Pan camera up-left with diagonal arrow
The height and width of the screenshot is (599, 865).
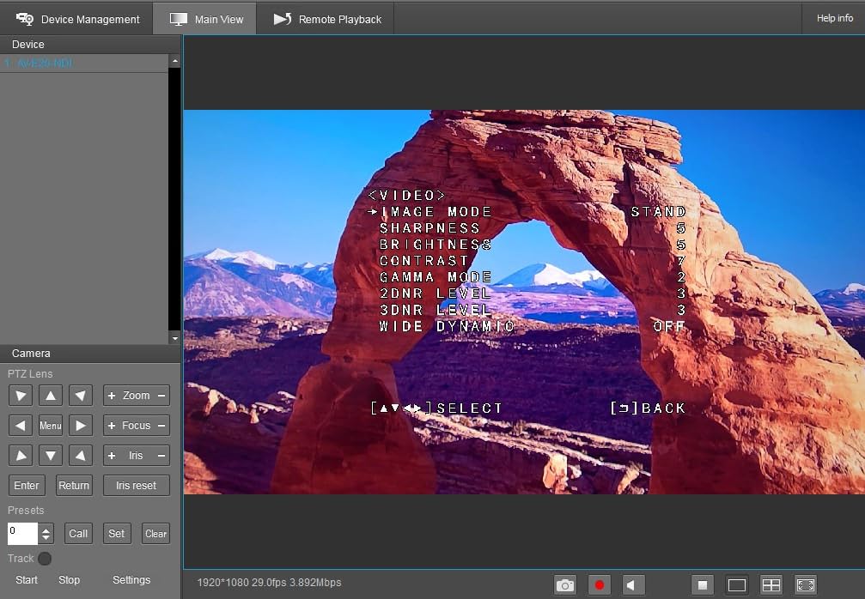[x=21, y=395]
